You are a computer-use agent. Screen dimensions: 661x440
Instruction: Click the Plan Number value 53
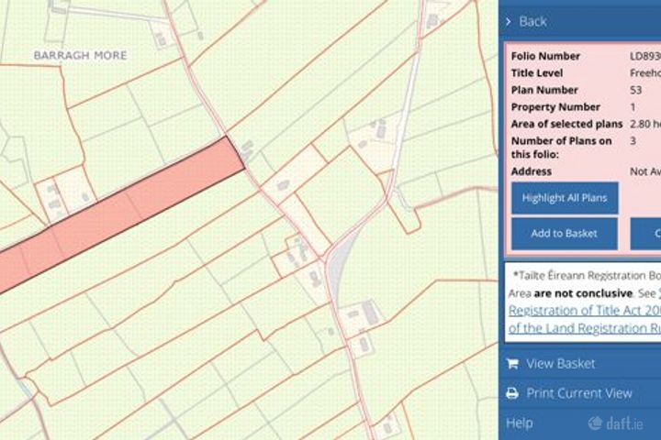(635, 90)
